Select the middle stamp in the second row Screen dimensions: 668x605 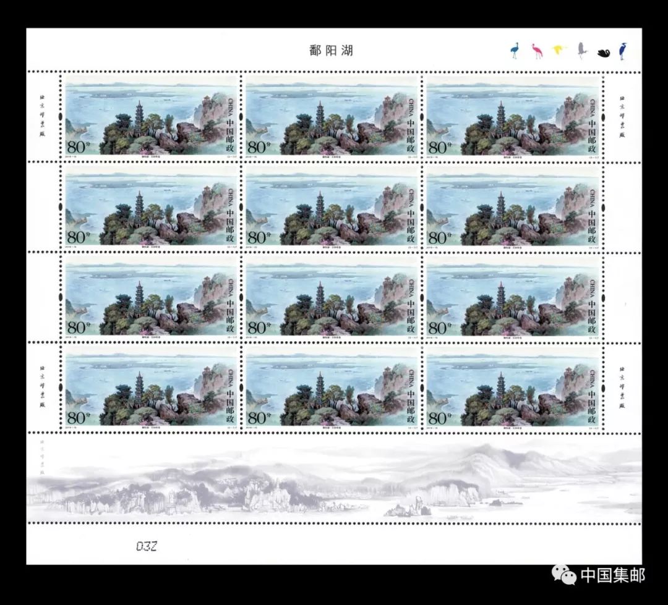click(x=332, y=208)
